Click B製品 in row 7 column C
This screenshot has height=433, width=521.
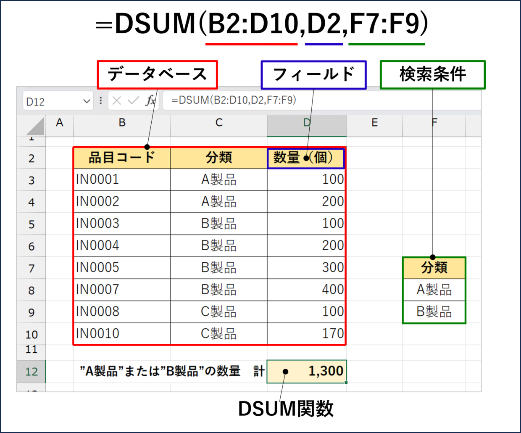[x=218, y=268]
